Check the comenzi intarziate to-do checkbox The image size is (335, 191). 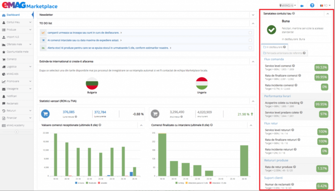250,40
